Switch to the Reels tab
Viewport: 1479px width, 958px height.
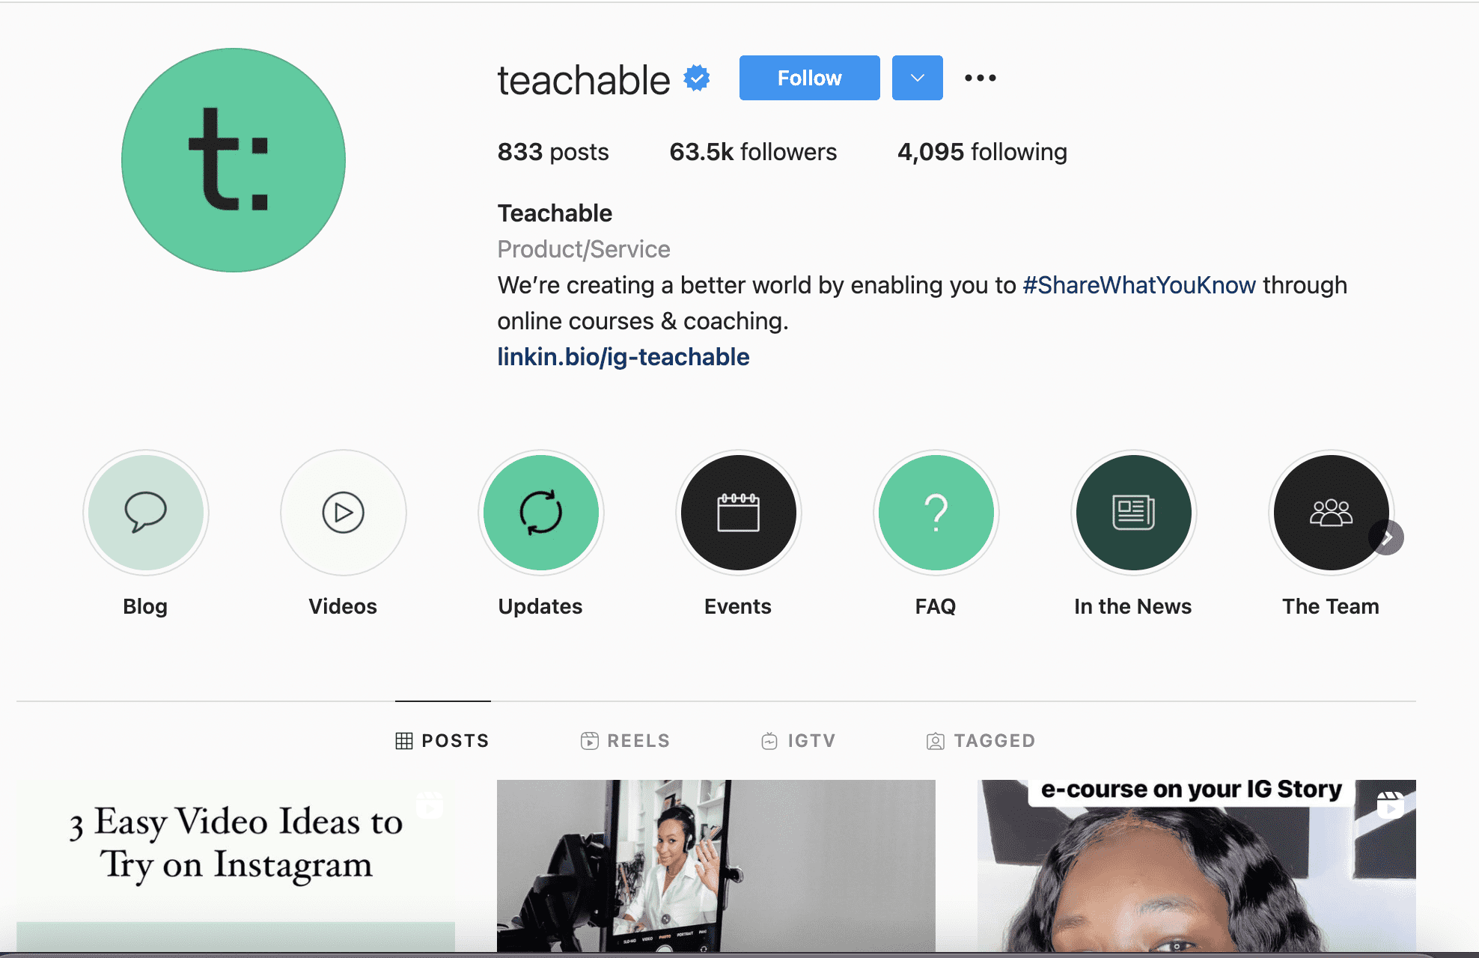[625, 741]
